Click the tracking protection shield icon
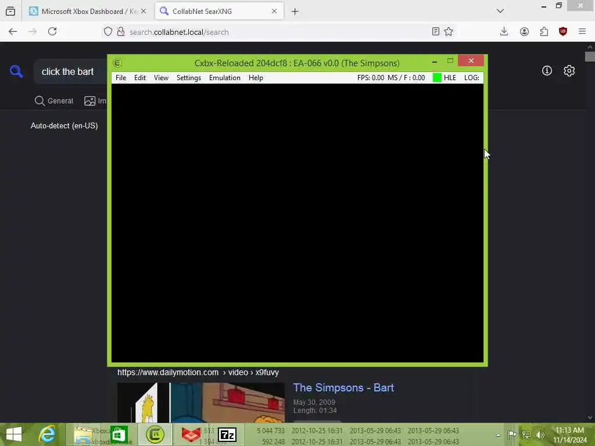Screen dimensions: 595x446 pos(108,31)
